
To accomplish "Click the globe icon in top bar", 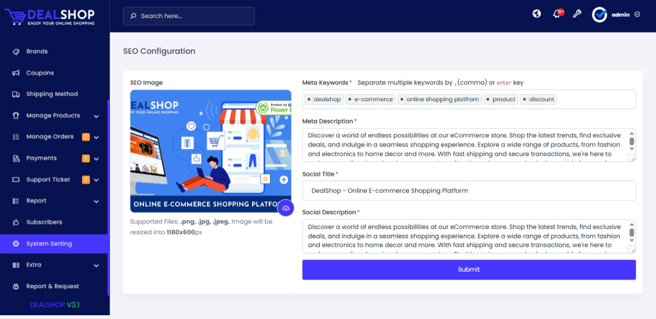I will tap(537, 14).
